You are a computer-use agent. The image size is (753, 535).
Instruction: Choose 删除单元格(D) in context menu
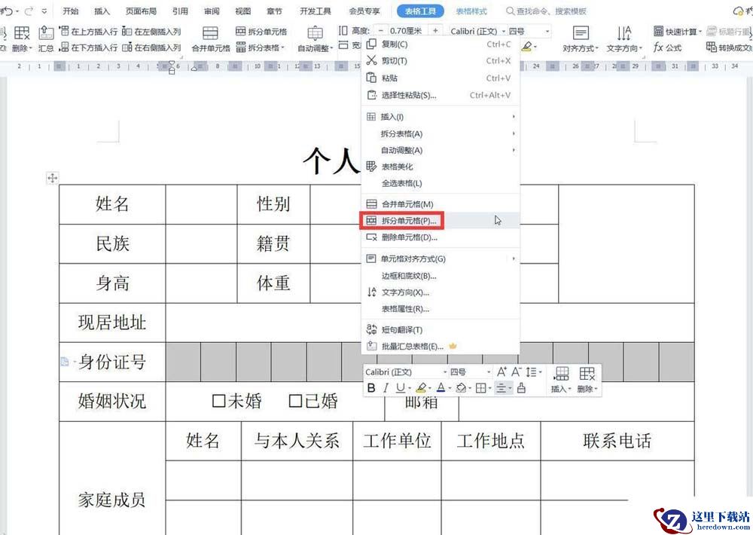tap(440, 237)
